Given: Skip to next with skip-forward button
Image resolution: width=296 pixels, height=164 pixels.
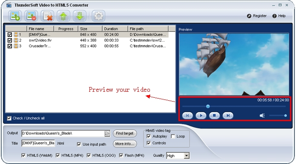Looking at the screenshot, I should tap(228, 116).
